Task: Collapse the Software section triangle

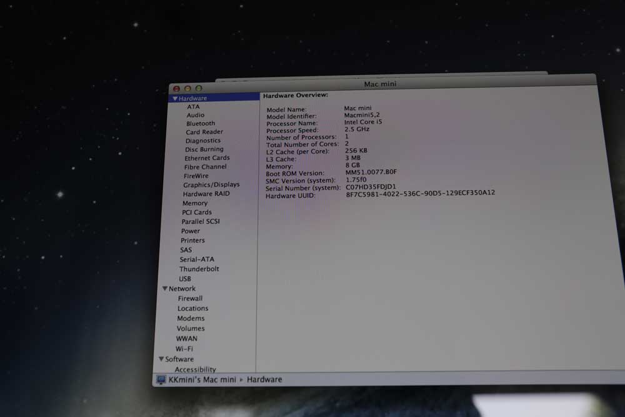Action: tap(161, 359)
